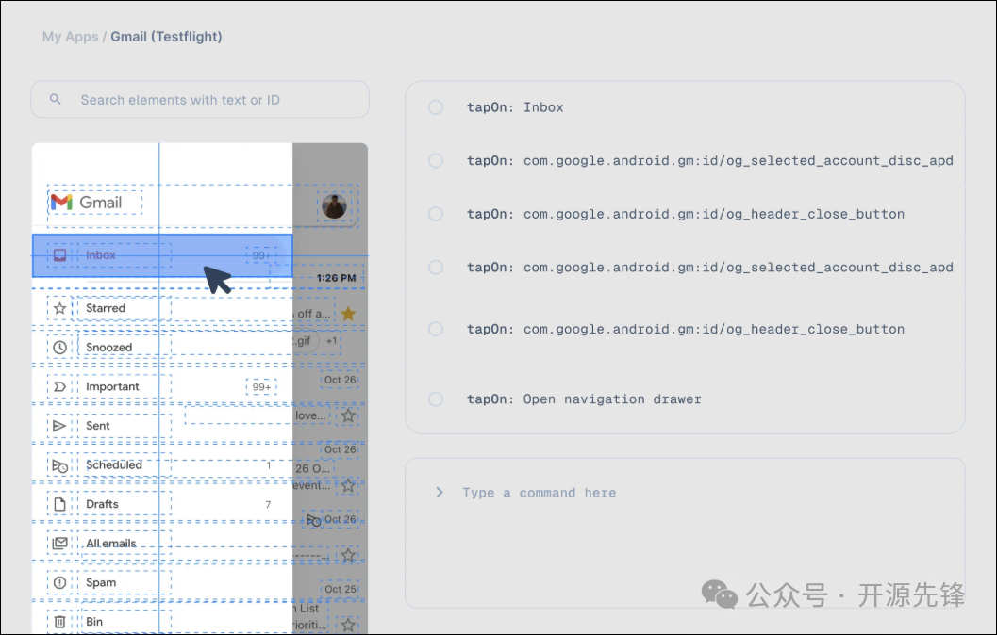Click the Oct 25 email date
Image resolution: width=997 pixels, height=635 pixels.
click(x=341, y=589)
